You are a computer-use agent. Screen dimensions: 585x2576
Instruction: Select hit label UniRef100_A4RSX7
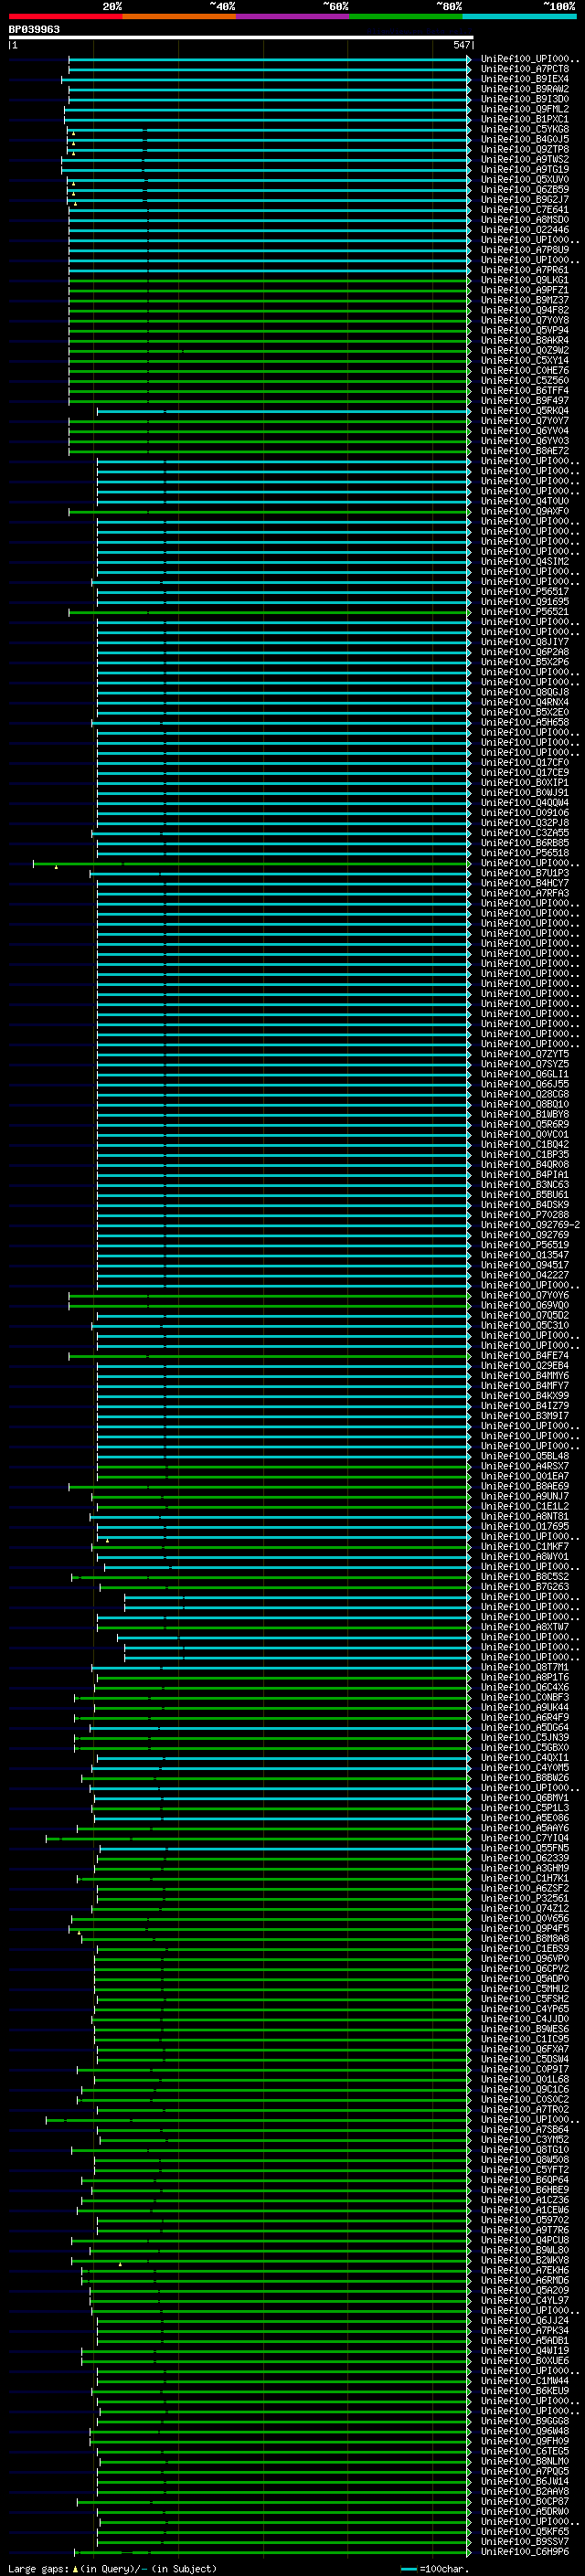525,1466
